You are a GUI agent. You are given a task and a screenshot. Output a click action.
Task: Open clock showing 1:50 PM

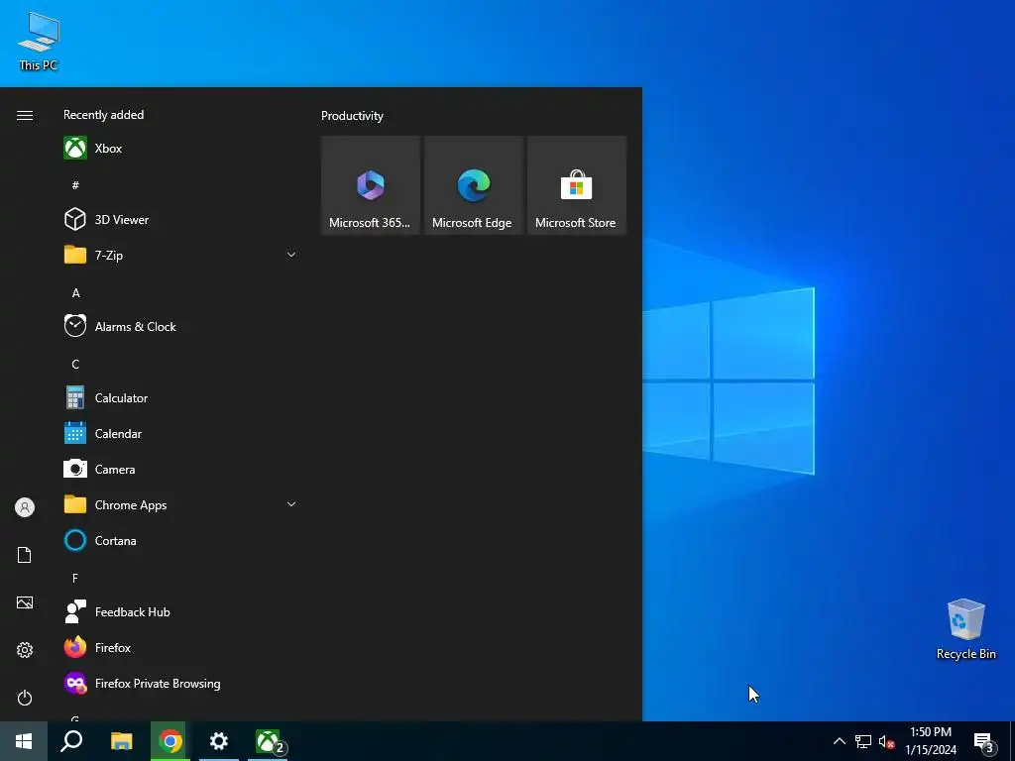(930, 741)
